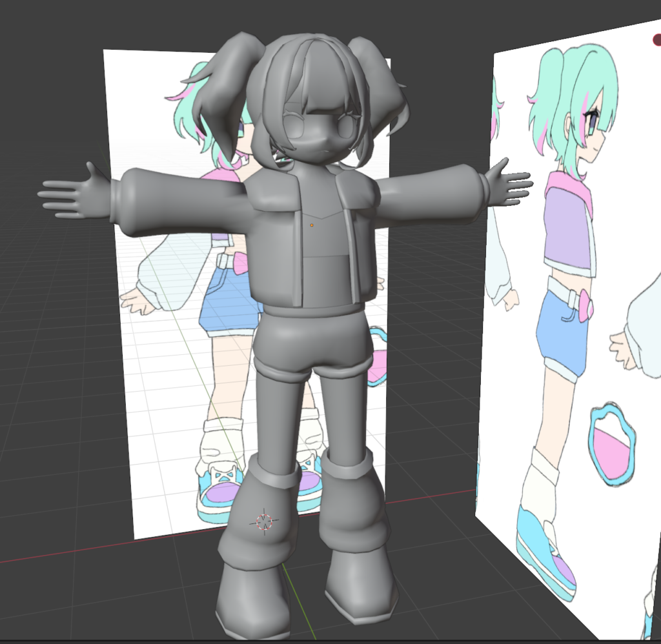Click the gray model's shorts

(x=309, y=347)
